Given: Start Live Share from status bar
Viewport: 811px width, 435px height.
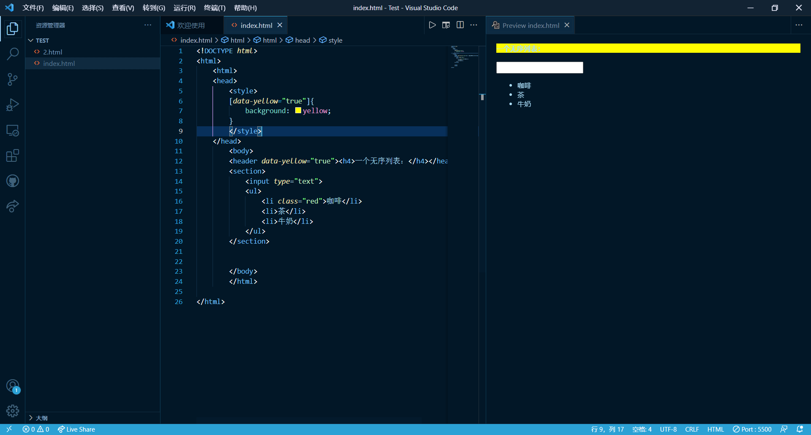Looking at the screenshot, I should point(76,430).
